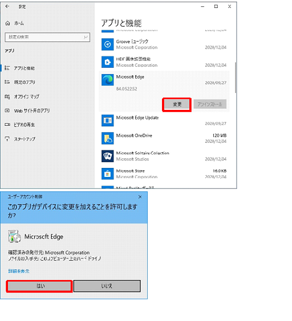Focus the 設定の検索 search box
The width and height of the screenshot is (292, 321).
point(47,37)
